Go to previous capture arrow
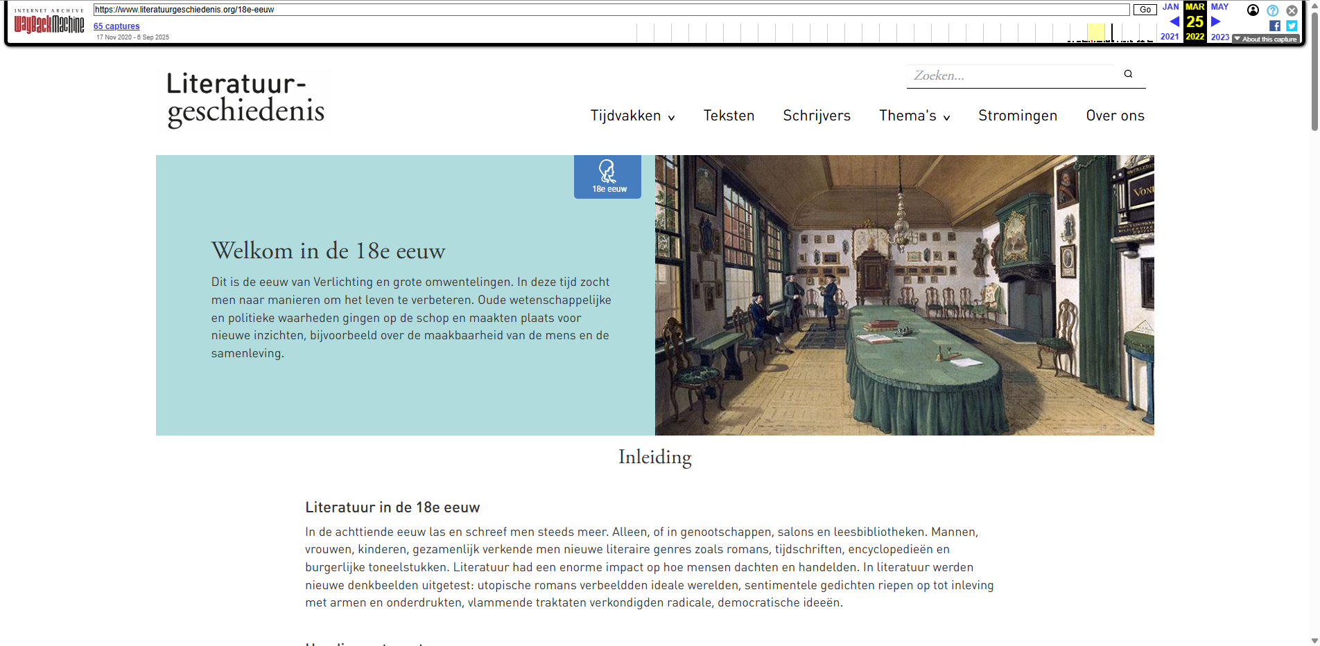This screenshot has height=646, width=1320. 1174,21
